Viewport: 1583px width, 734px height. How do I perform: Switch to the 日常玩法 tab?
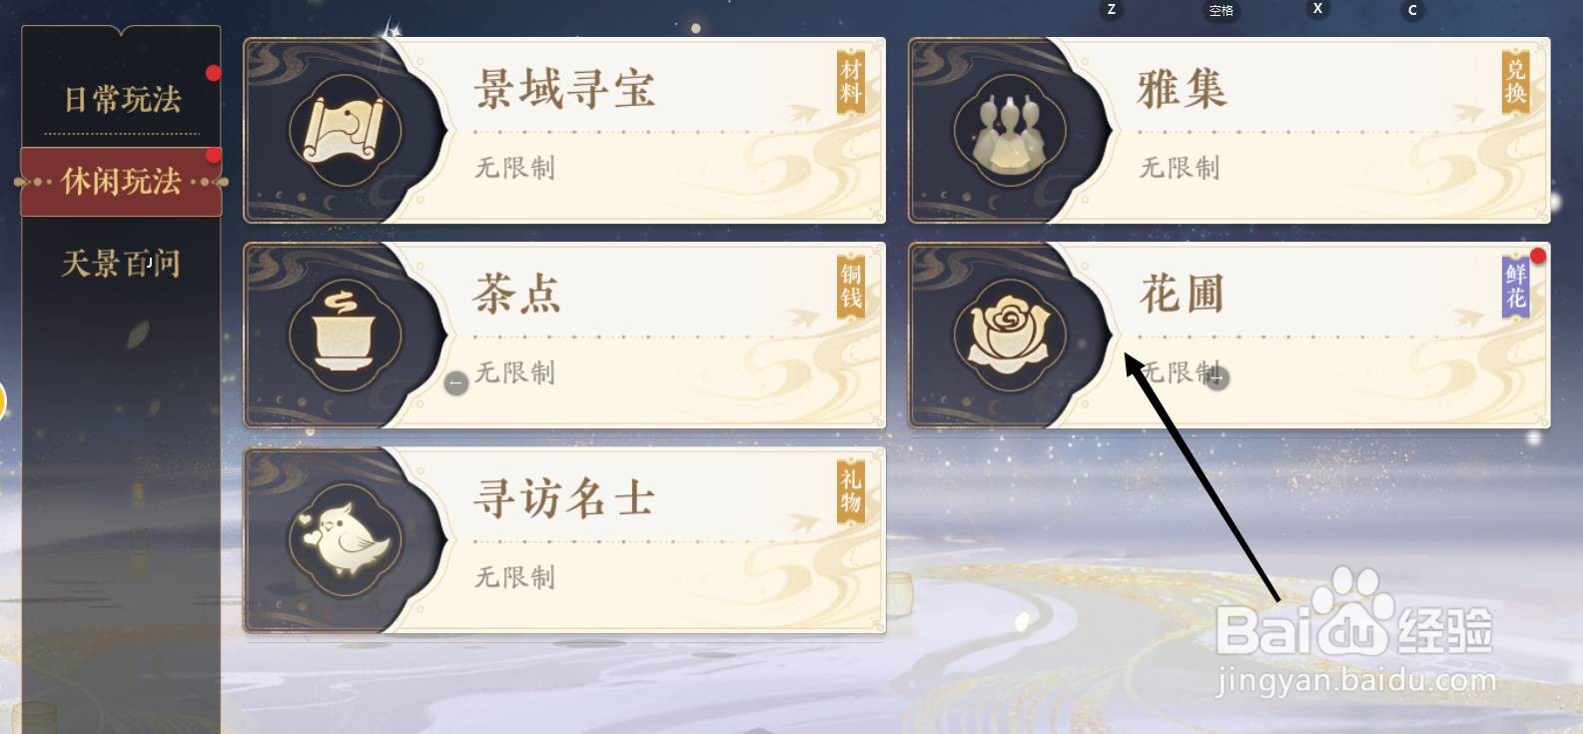[x=122, y=99]
